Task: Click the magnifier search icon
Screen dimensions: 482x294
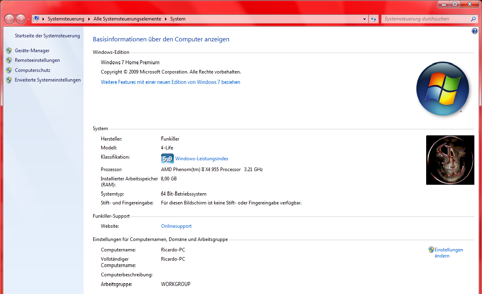Action: click(x=474, y=19)
